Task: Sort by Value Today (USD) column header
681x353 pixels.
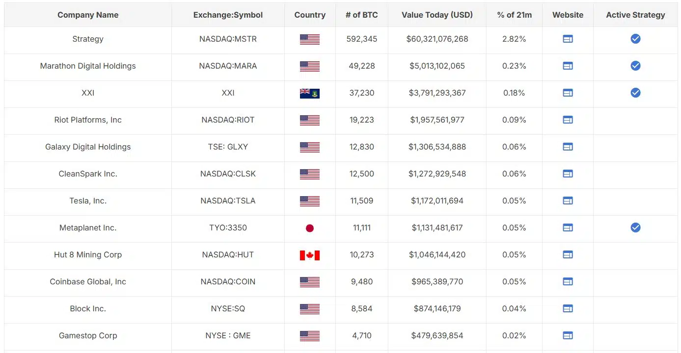Action: pos(437,15)
